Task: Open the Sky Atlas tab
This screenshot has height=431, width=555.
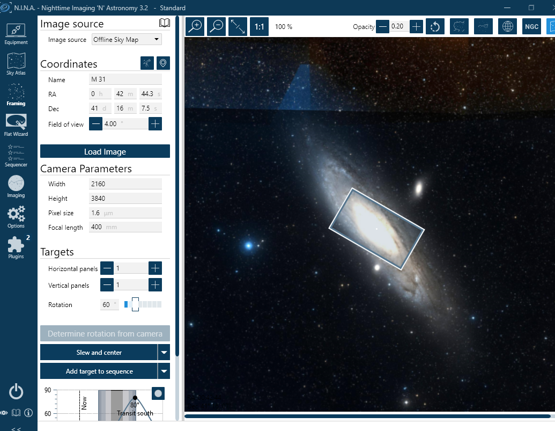Action: coord(16,64)
